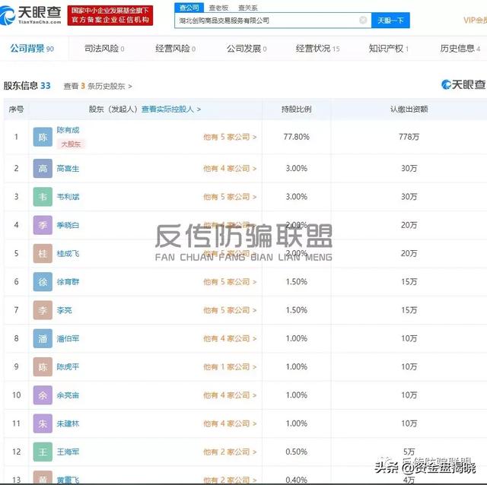Open shareholder 高喜生 profile link

tap(68, 169)
